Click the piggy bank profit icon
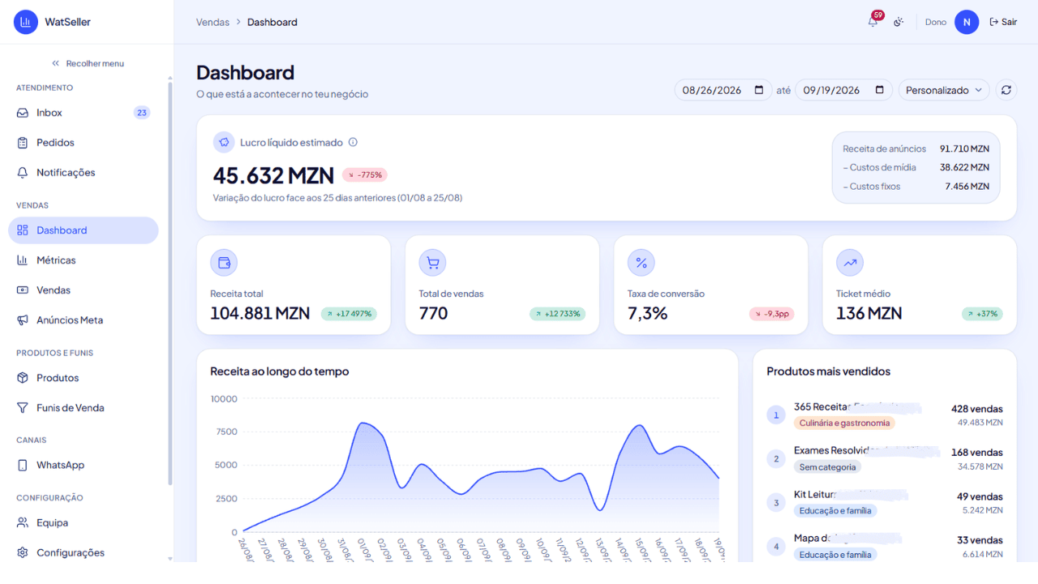Viewport: 1038px width, 584px height. 224,142
